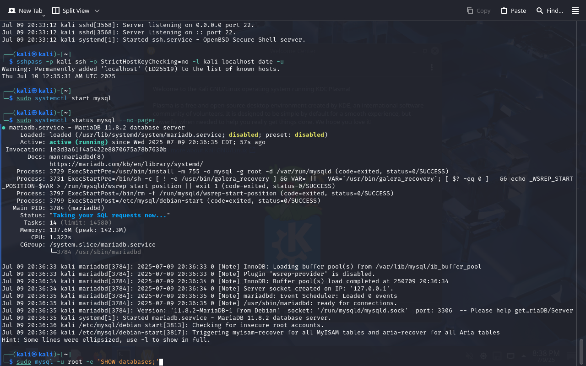The image size is (586, 366).
Task: Click the 'Buffer pool(s) load completed' log line
Action: click(225, 281)
